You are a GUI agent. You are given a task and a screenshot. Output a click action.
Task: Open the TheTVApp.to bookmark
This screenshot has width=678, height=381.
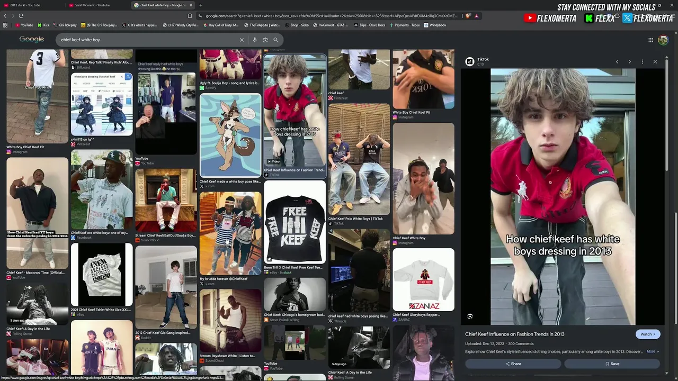pos(262,25)
